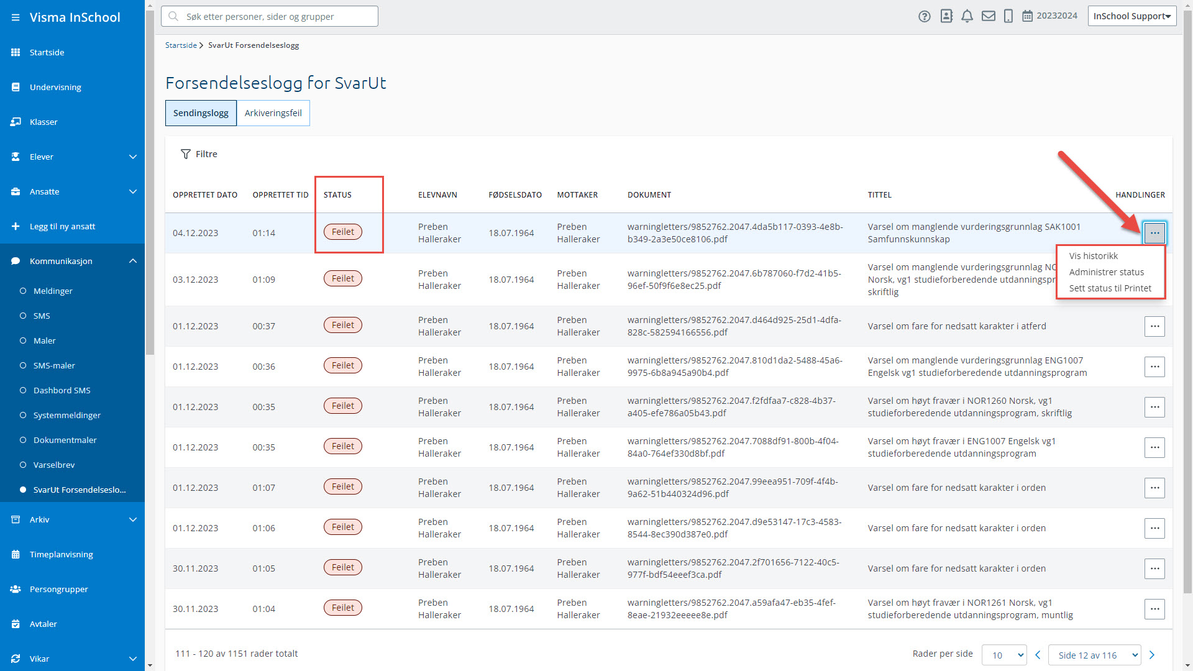Click the Arkiv archive box icon

point(16,519)
